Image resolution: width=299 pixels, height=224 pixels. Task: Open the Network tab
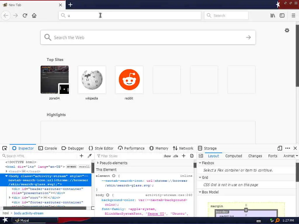pos(183,148)
